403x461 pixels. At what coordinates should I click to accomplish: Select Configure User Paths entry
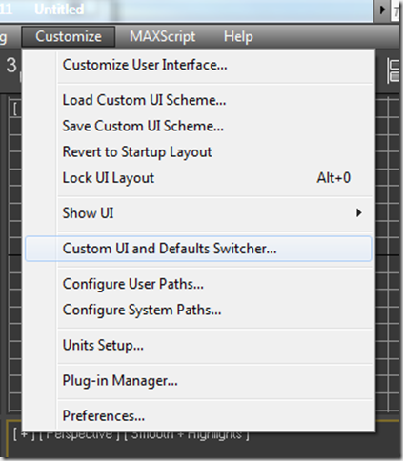(x=198, y=284)
